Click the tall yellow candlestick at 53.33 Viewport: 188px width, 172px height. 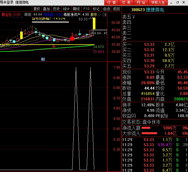tap(94, 24)
